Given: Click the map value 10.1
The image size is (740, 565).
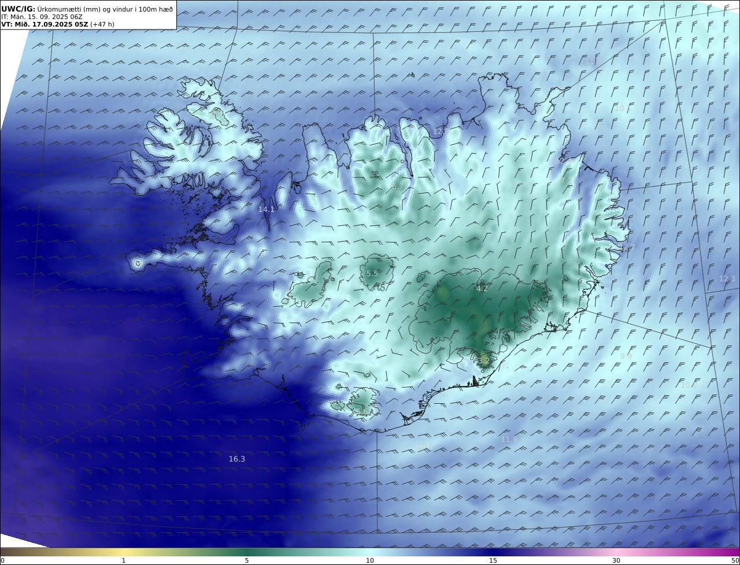Looking at the screenshot, I should (x=623, y=109).
